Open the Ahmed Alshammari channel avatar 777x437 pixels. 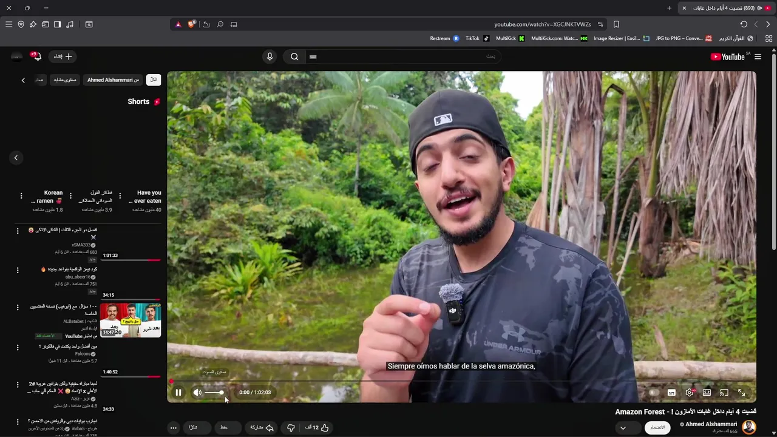point(749,427)
